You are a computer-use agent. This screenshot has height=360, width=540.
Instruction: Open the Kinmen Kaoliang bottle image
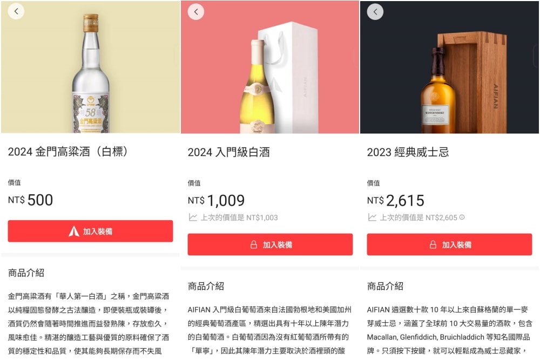click(x=91, y=73)
